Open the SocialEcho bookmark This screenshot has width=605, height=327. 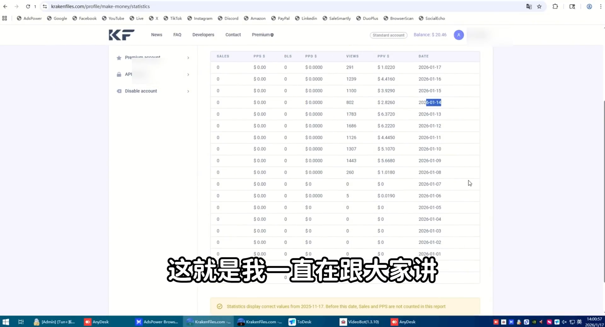432,18
